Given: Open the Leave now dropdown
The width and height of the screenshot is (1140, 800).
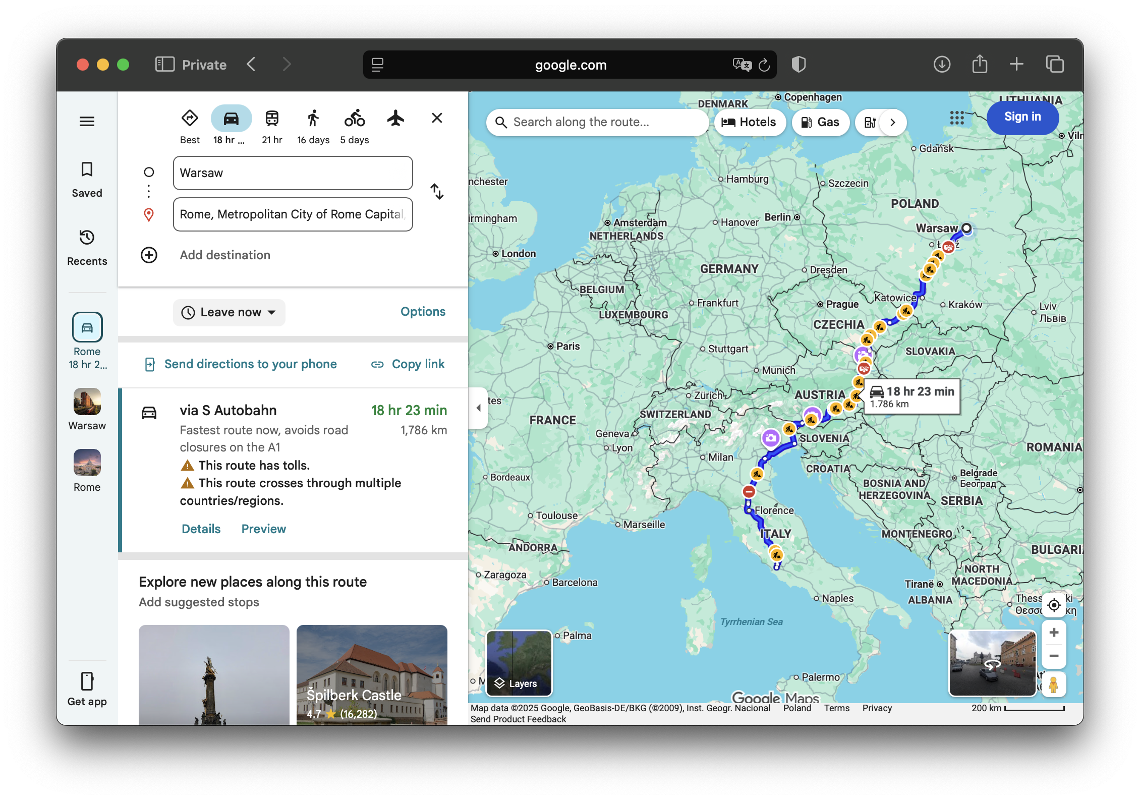Looking at the screenshot, I should click(229, 312).
